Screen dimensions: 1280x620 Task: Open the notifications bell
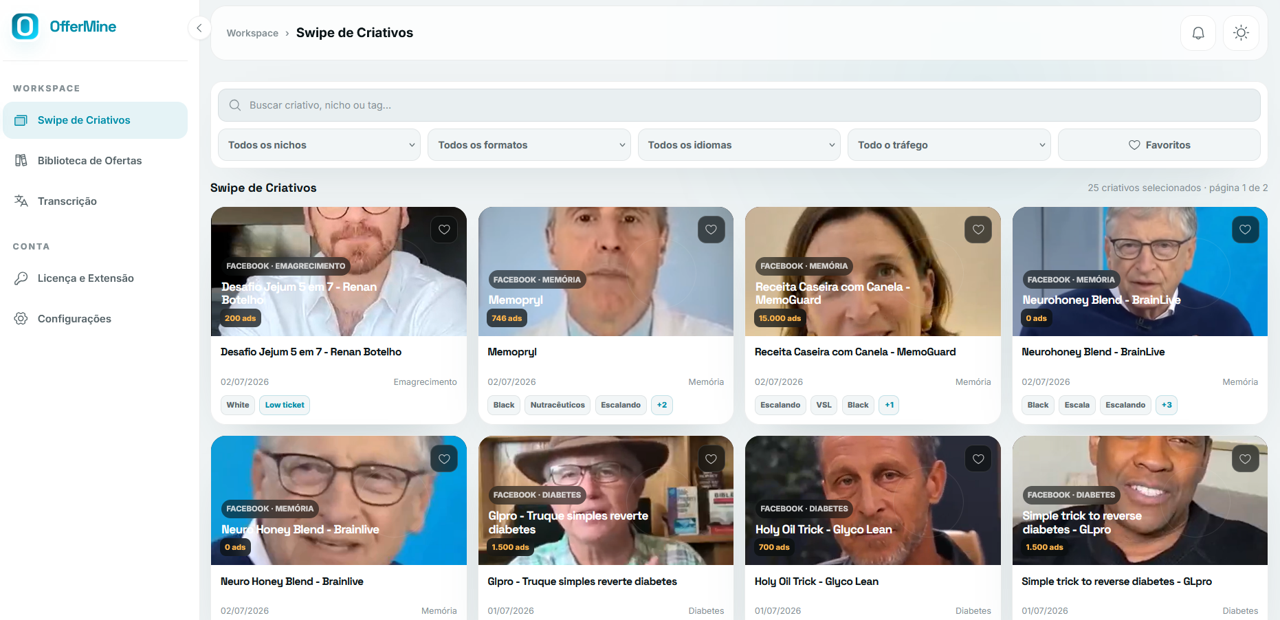1198,33
